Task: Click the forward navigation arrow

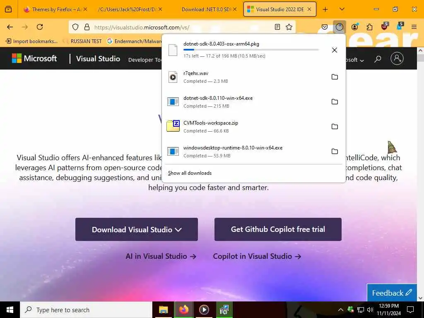Action: (25, 27)
